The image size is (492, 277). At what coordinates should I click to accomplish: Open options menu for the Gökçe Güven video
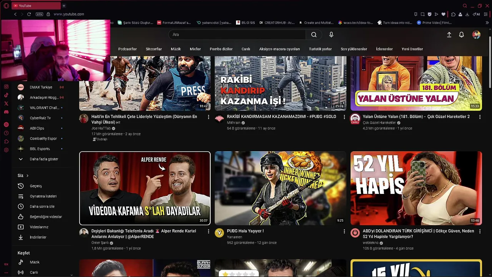(x=480, y=231)
